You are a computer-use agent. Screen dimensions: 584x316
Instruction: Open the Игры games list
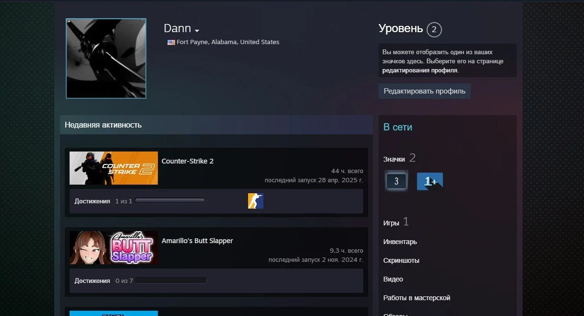click(x=391, y=223)
